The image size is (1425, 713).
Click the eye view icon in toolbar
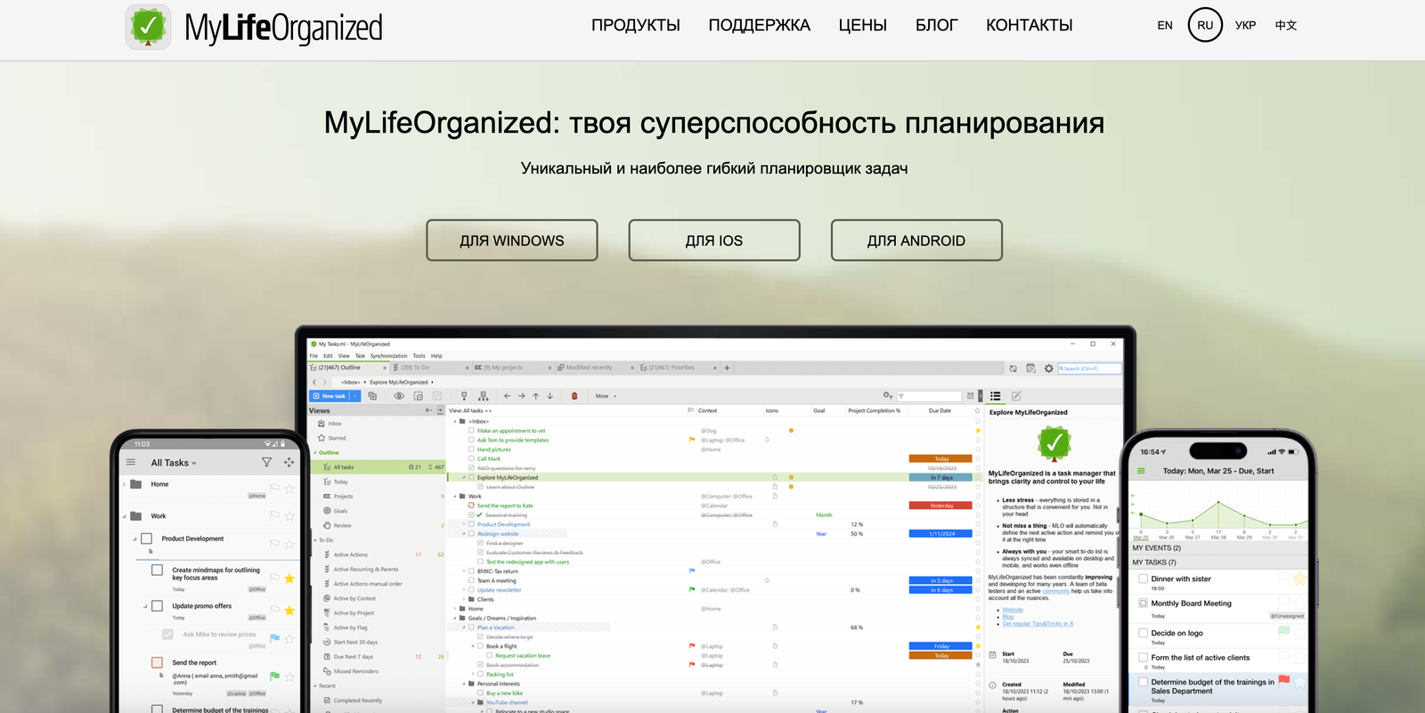(x=398, y=396)
